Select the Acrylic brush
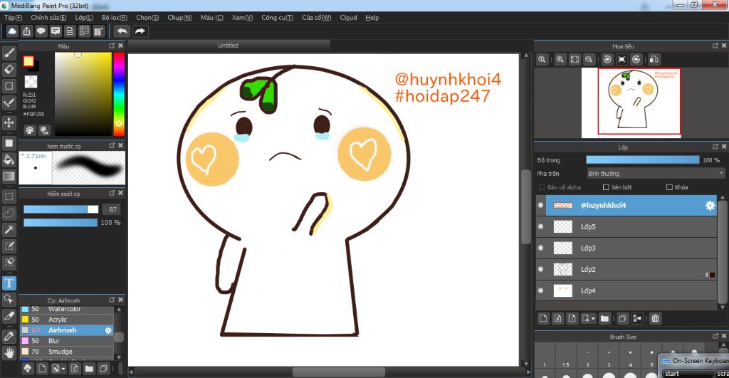 [67, 320]
